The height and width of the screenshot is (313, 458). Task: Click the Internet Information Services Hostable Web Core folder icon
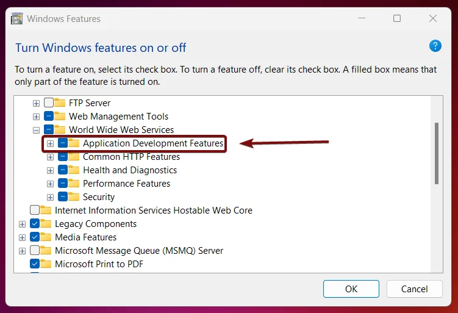point(46,210)
